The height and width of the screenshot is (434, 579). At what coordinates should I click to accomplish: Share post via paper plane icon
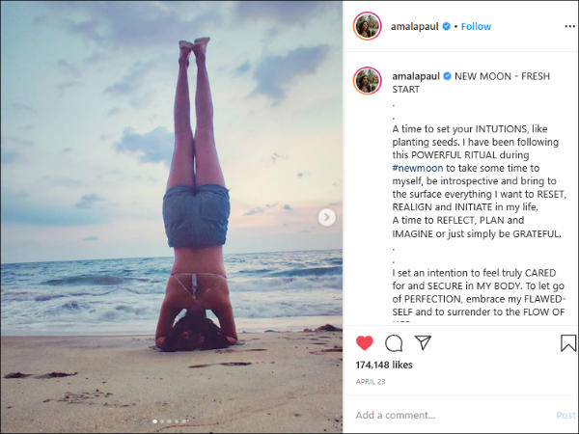coord(423,343)
